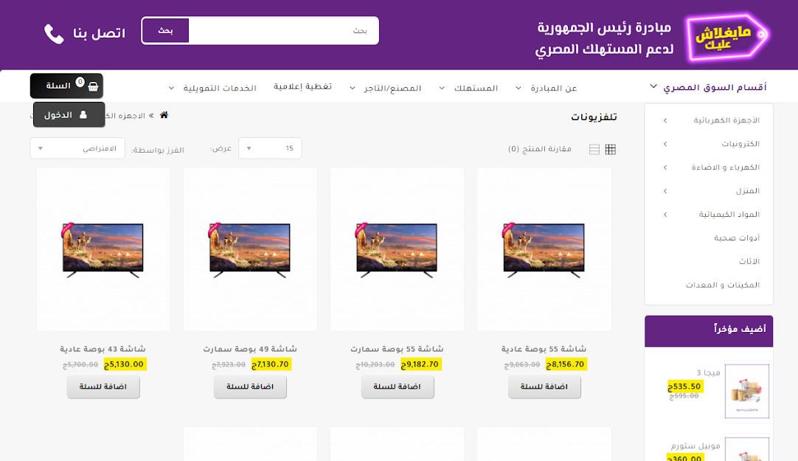798x461 pixels.
Task: Switch to list view layout
Action: coord(594,149)
